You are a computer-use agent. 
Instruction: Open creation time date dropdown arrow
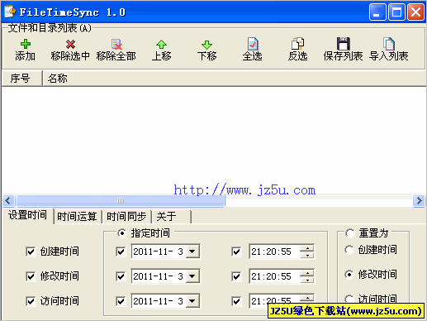click(192, 252)
